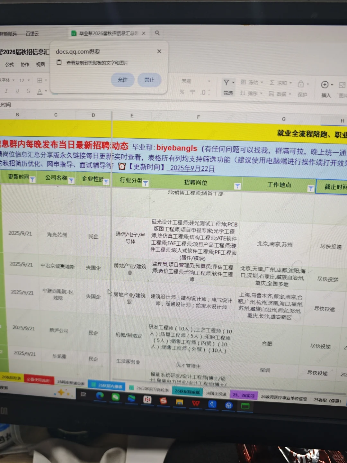Switch to 26秋招提前批 sheet tab

coord(188,392)
